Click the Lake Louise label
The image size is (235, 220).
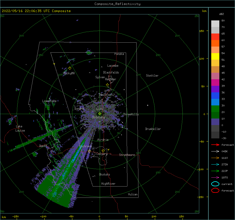pyautogui.click(x=20, y=128)
